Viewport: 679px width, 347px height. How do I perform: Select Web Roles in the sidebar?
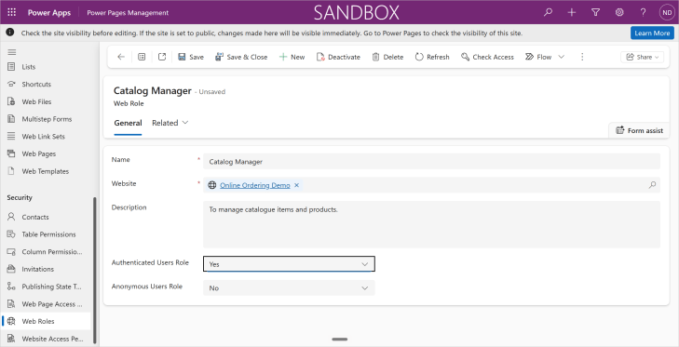pyautogui.click(x=46, y=321)
